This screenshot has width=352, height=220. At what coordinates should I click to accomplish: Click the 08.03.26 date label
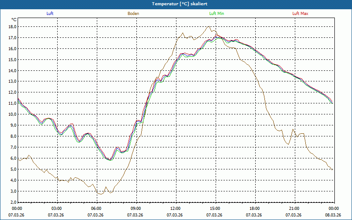coord(333,215)
